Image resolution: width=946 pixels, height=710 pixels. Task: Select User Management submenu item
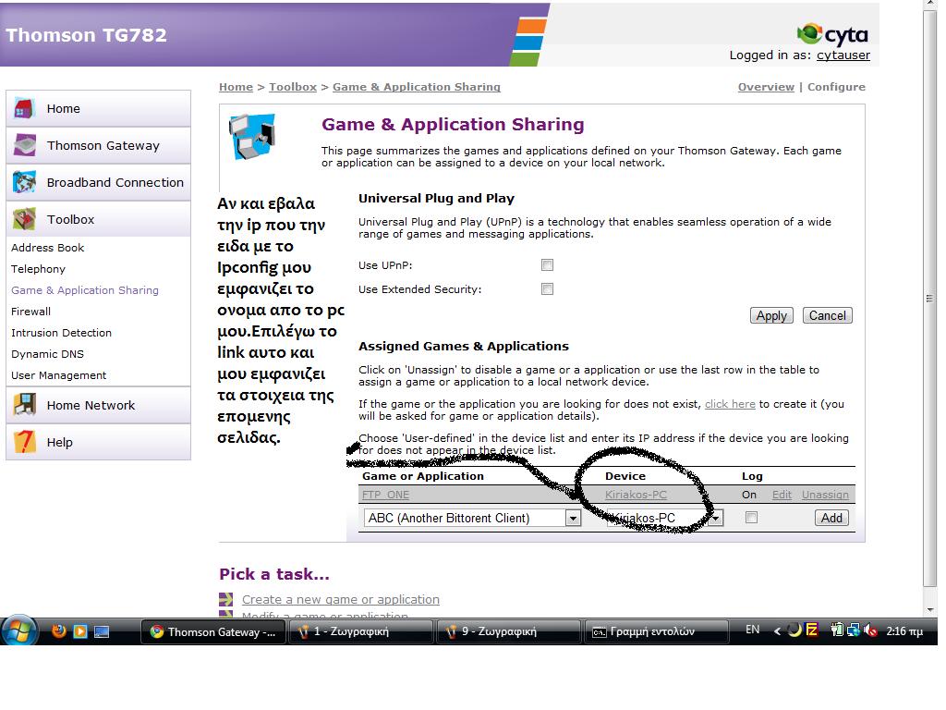(58, 375)
